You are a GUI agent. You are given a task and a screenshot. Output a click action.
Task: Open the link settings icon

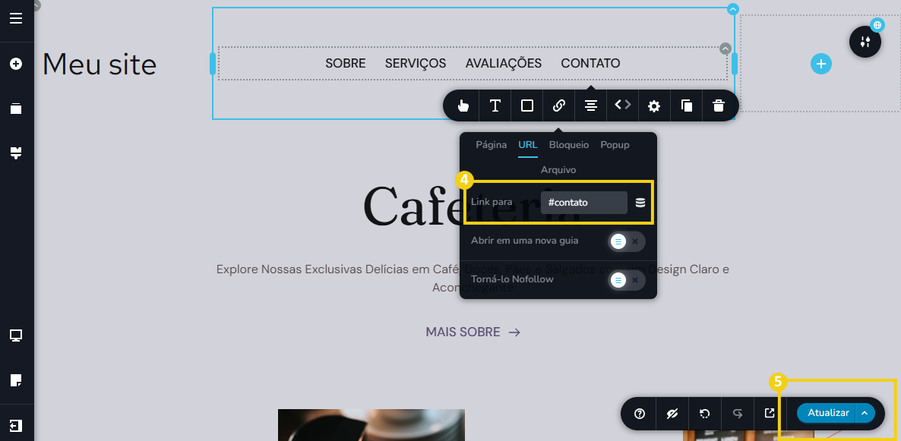559,106
